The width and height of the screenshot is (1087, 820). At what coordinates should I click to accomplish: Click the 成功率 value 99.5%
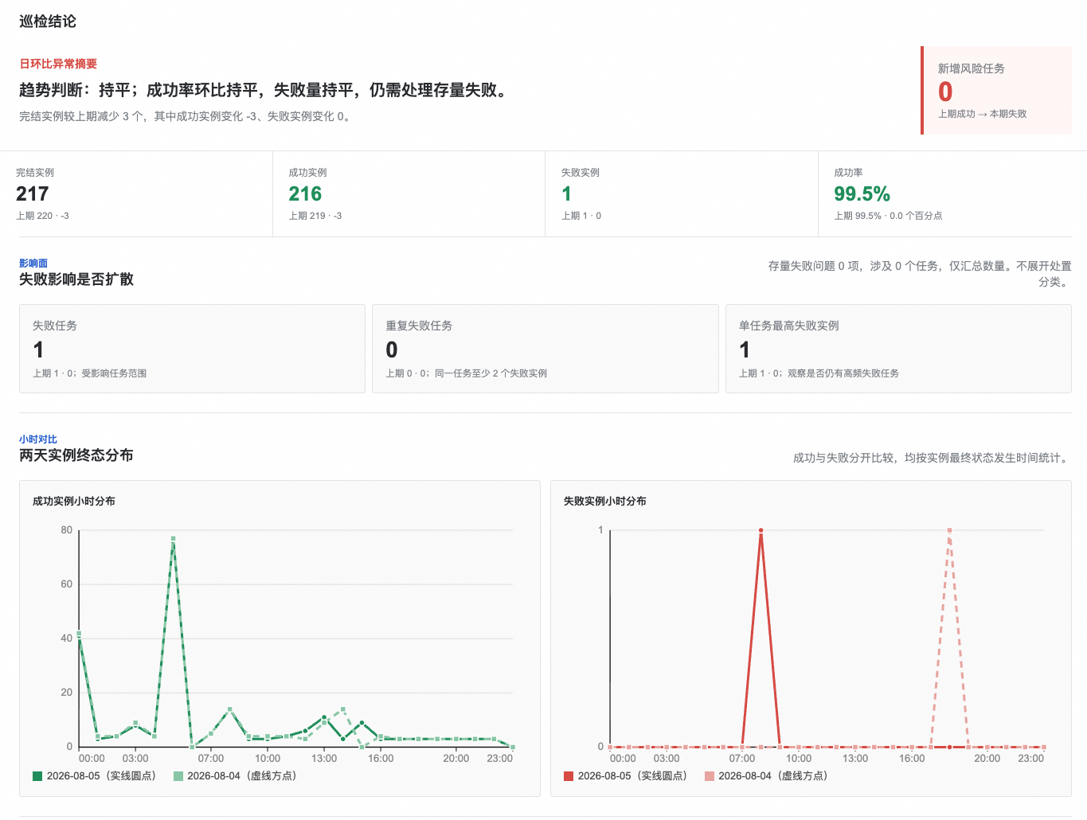[x=862, y=194]
